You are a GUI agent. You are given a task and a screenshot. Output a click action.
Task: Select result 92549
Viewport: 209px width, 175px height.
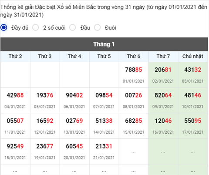(15, 146)
